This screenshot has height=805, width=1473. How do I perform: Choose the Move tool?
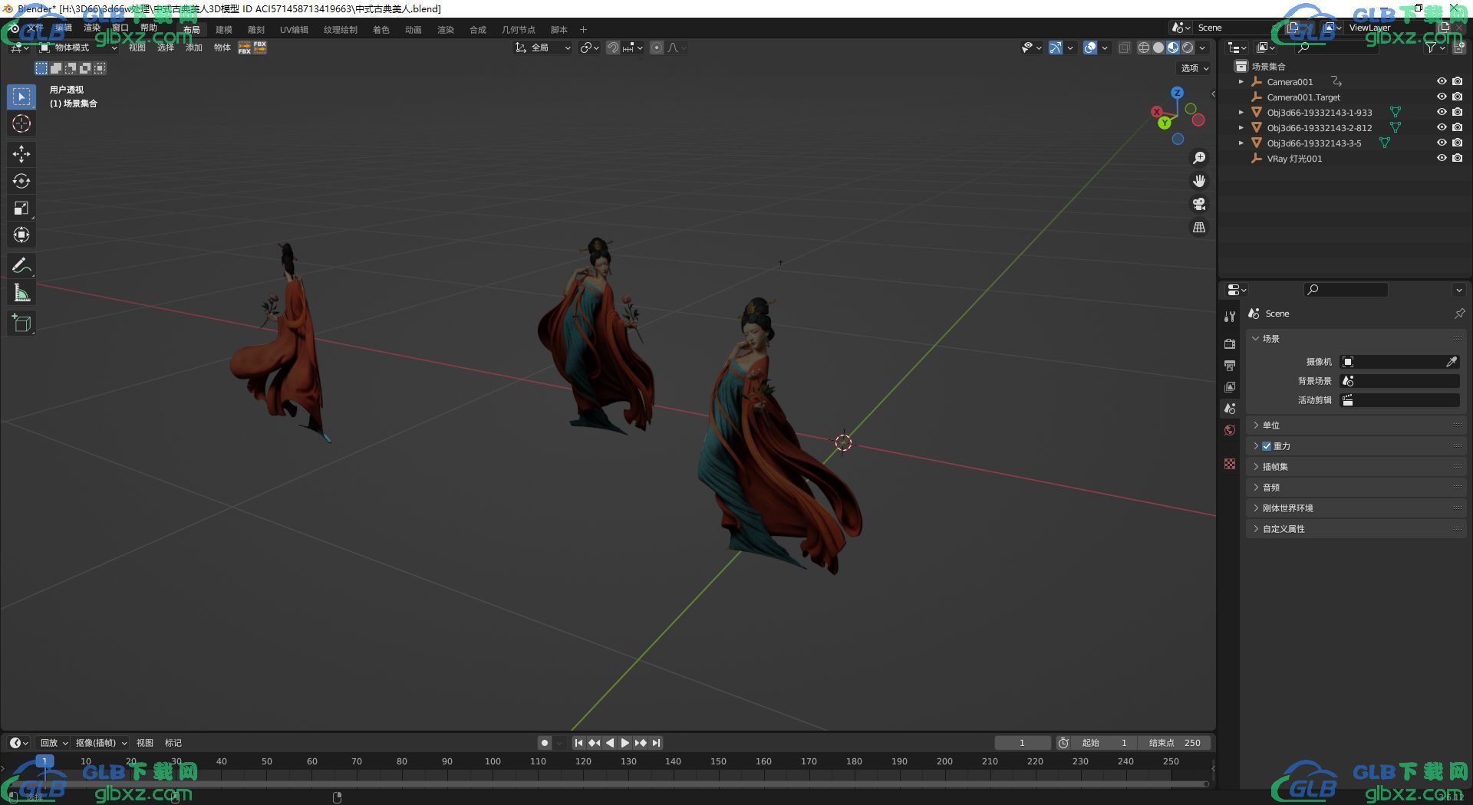click(x=21, y=154)
